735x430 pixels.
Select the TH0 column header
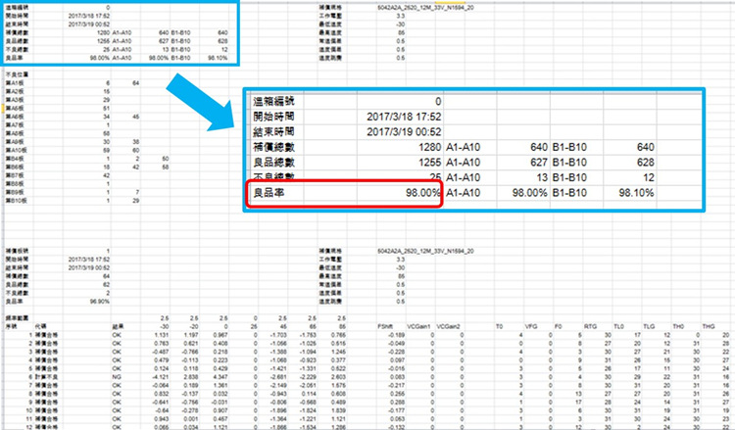(x=678, y=326)
